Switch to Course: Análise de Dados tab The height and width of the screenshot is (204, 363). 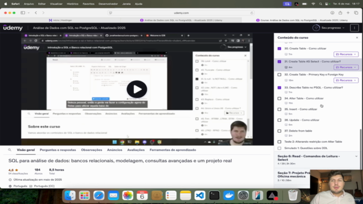click(x=302, y=20)
